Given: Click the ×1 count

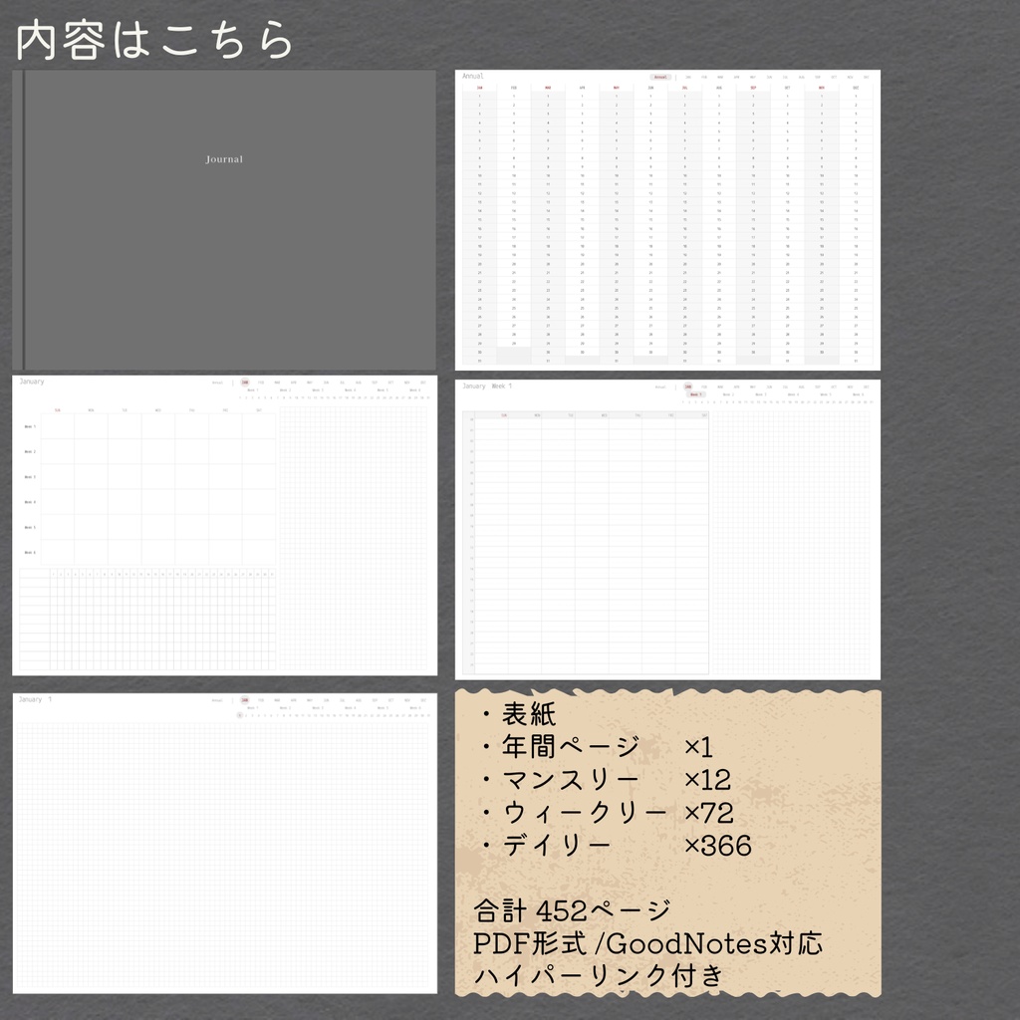Looking at the screenshot, I should pyautogui.click(x=698, y=747).
